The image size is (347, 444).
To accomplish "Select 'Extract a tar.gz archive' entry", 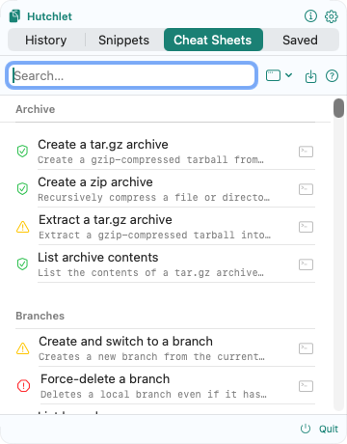I will coord(165,227).
